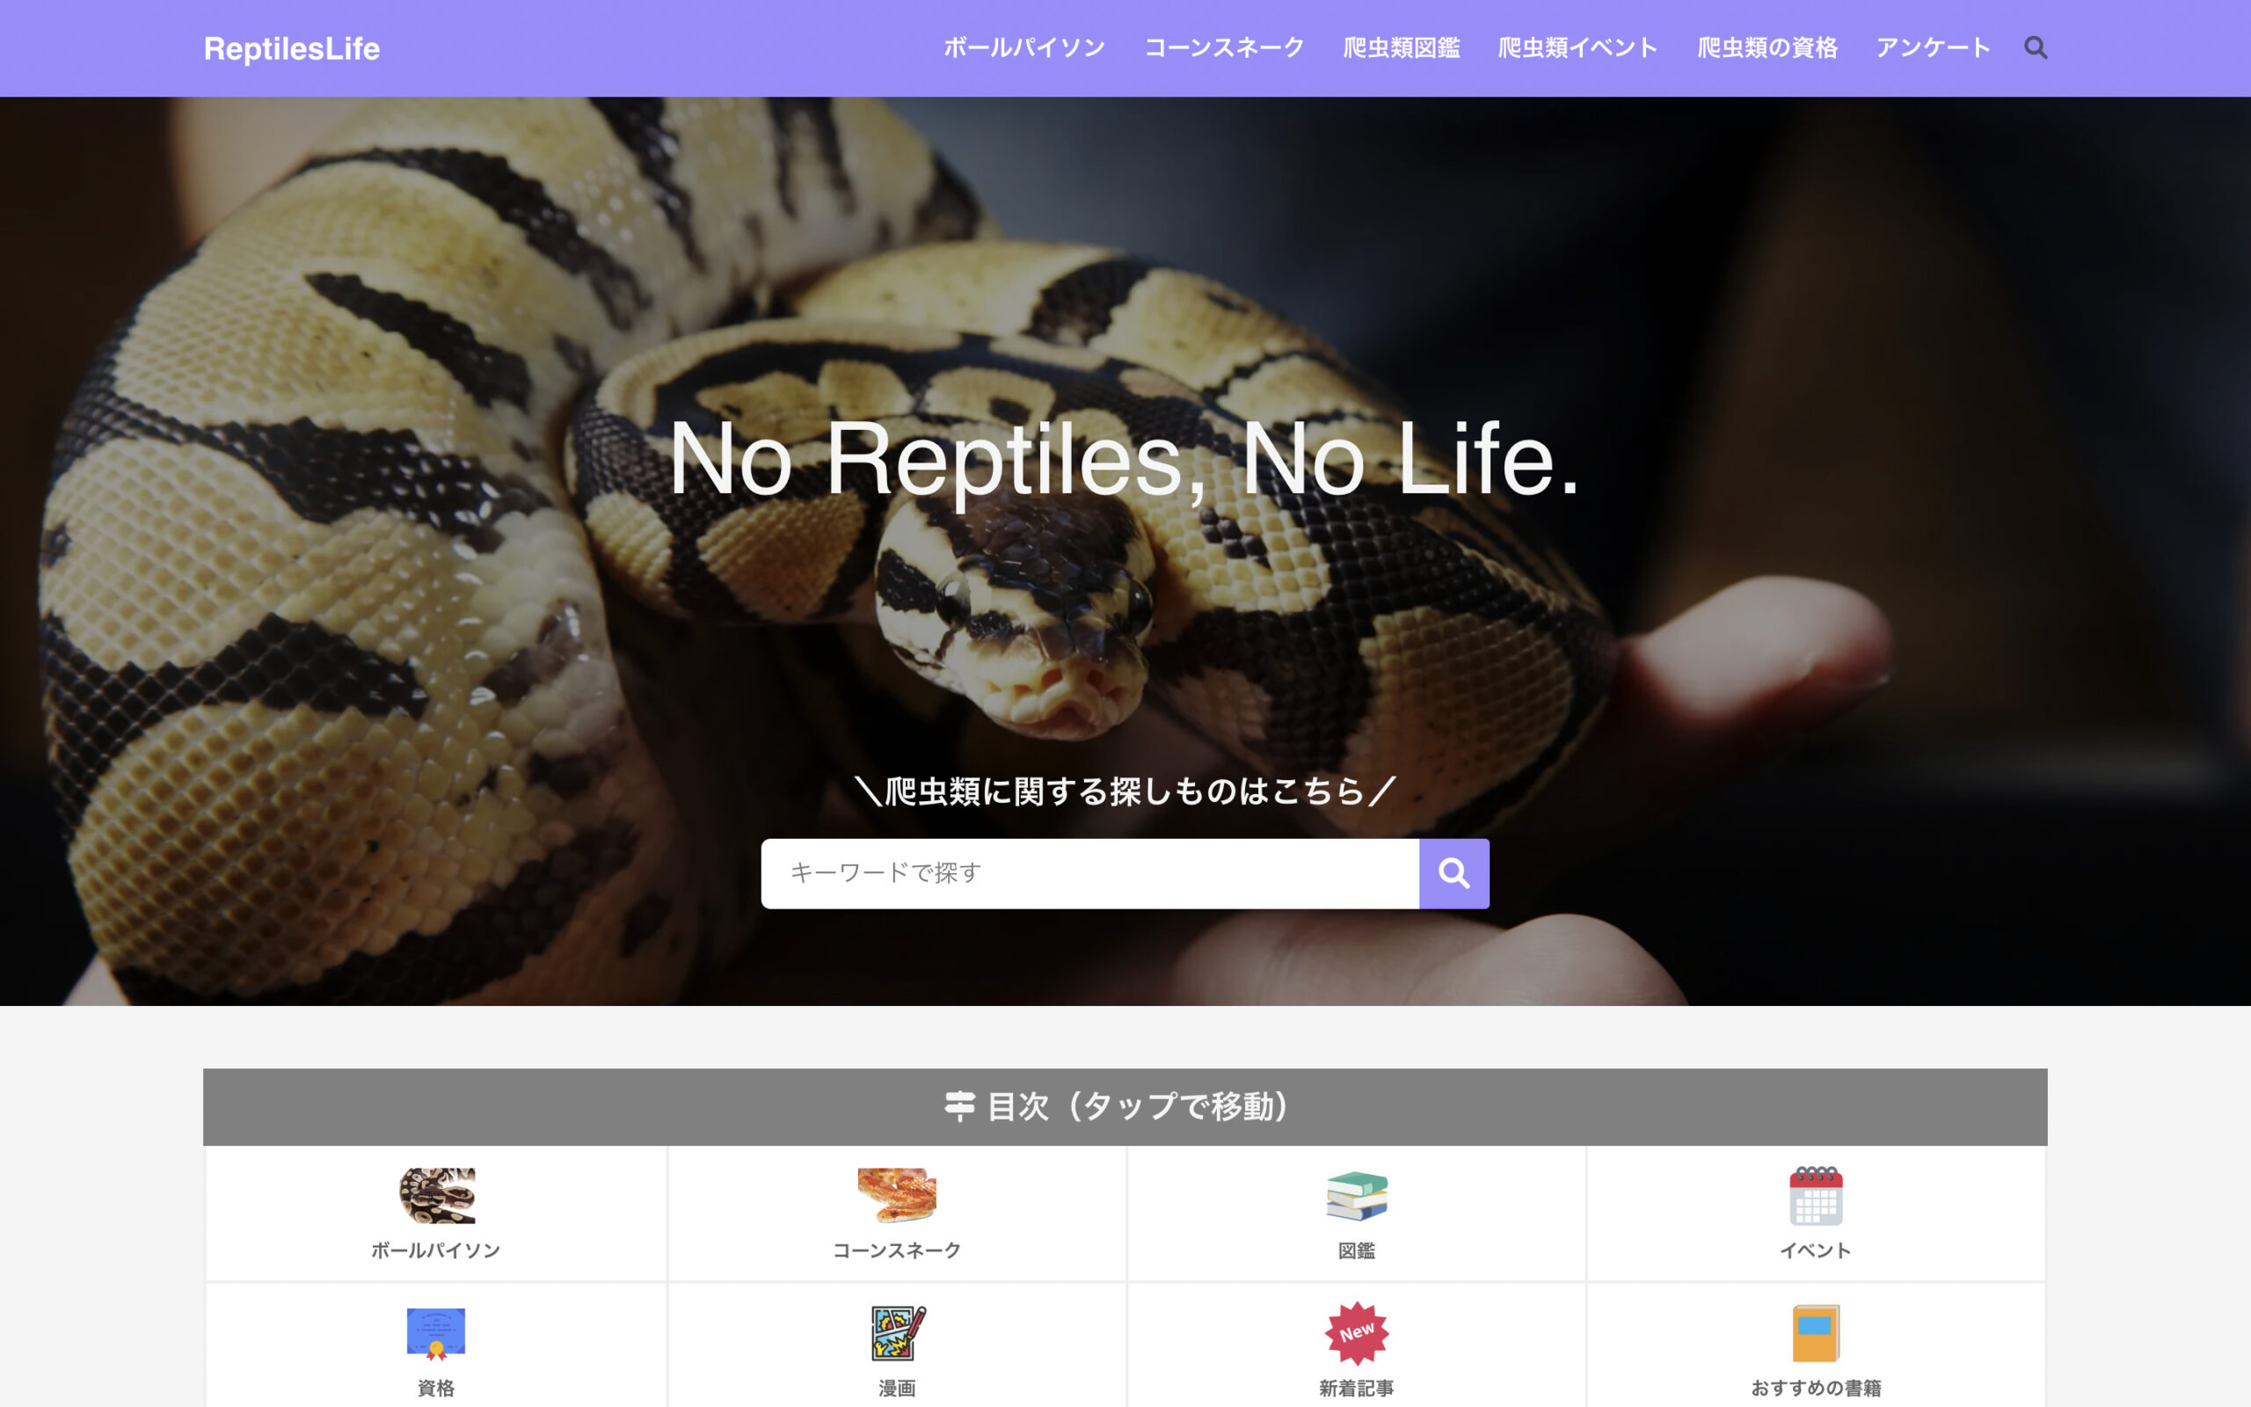This screenshot has height=1407, width=2251.
Task: Click the 漫画 comic drawing icon
Action: coord(896,1333)
